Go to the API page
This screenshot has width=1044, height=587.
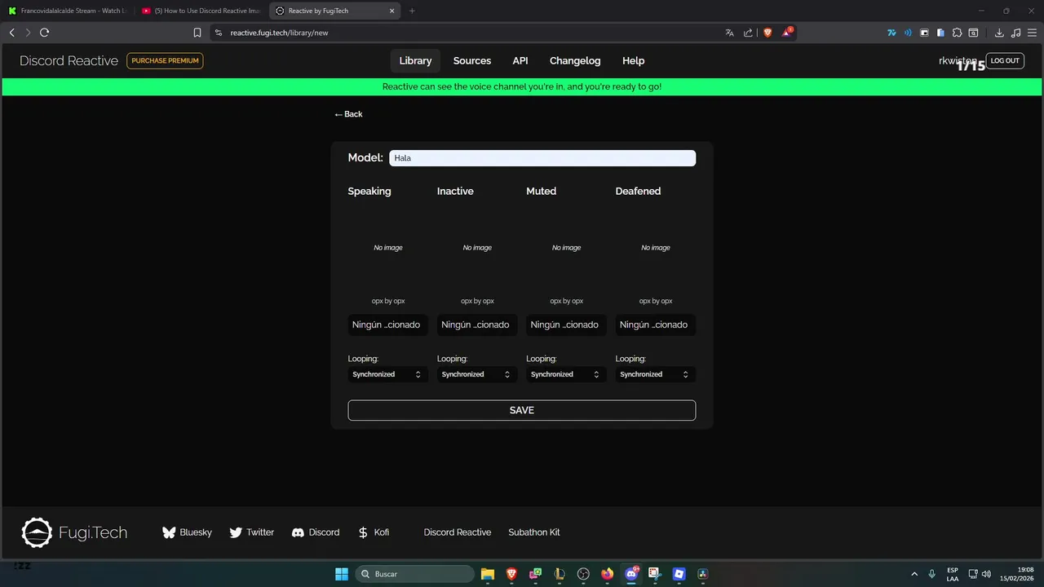520,61
